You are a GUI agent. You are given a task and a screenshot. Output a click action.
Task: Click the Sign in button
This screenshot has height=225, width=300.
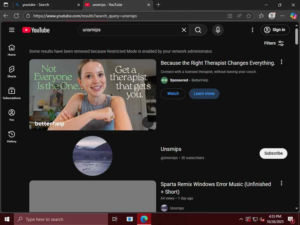click(x=275, y=30)
